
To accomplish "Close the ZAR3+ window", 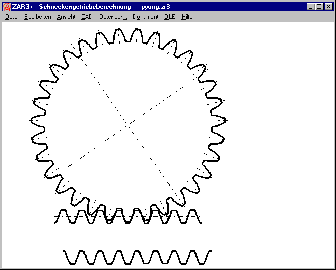I will pyautogui.click(x=328, y=7).
